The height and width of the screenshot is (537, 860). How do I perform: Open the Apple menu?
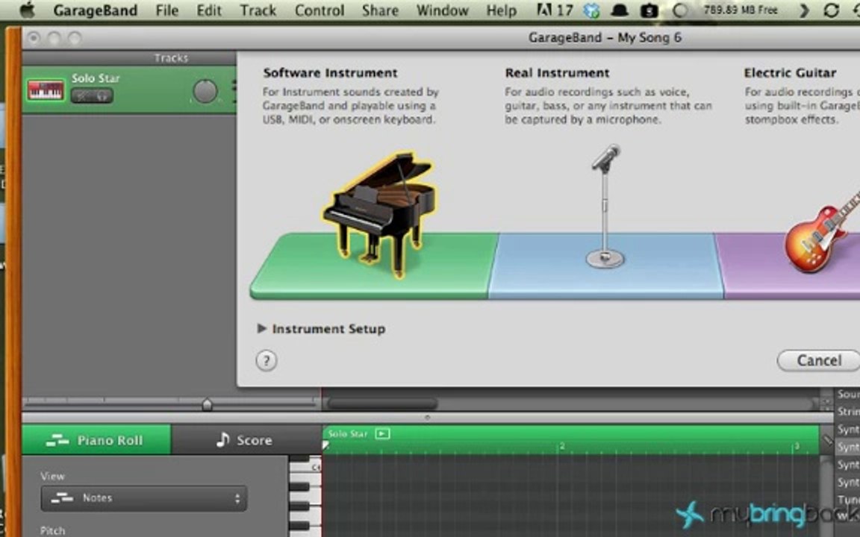point(26,10)
